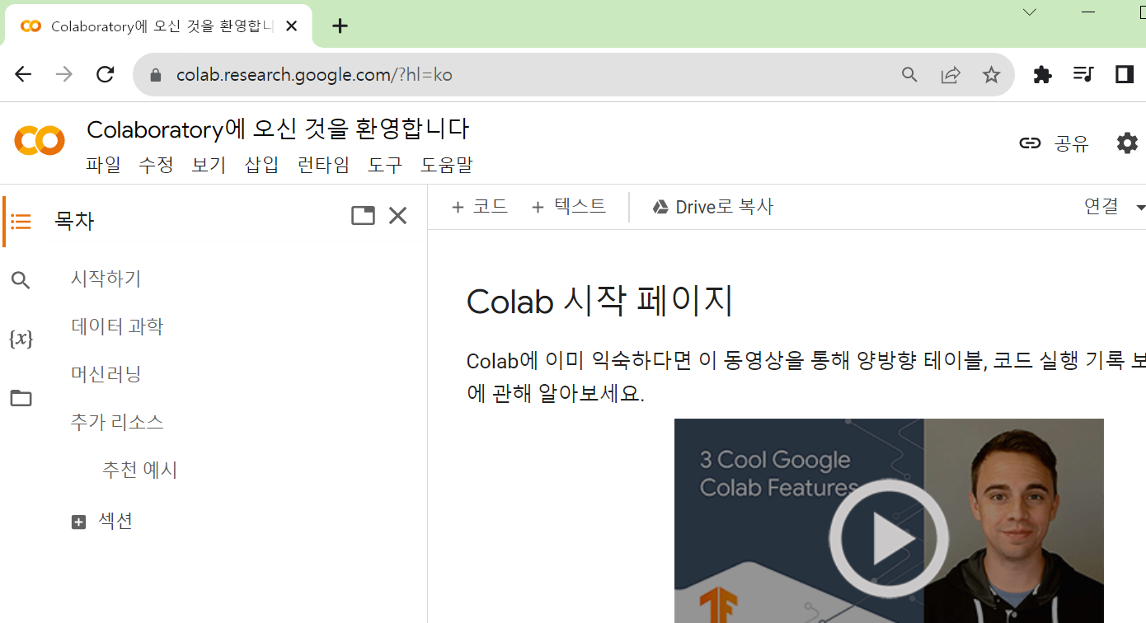Click the Colab 시작 페이지 heading
The image size is (1146, 623).
(599, 302)
